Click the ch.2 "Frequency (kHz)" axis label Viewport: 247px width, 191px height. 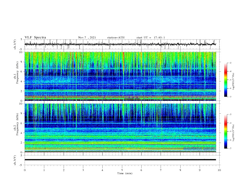point(17,124)
